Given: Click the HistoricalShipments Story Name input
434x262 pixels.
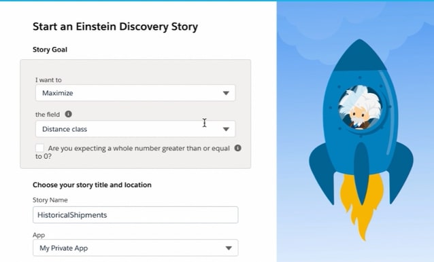Looking at the screenshot, I should click(x=135, y=214).
